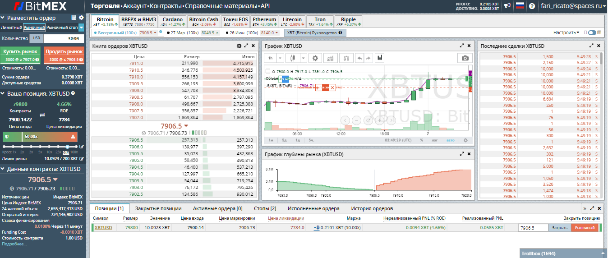Screen dimensions: 608x258
Task: Click the bar chart icon in chart toolbar
Action: [380, 58]
